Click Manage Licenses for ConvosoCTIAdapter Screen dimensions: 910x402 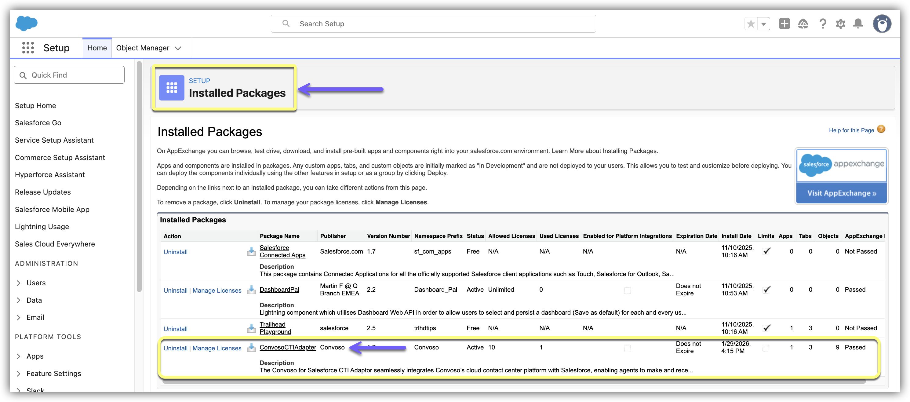(217, 348)
